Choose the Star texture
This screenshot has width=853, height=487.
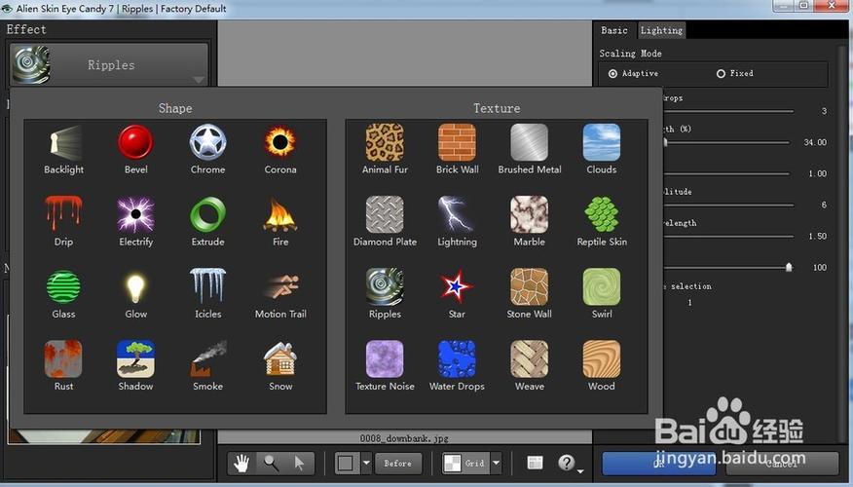(457, 294)
